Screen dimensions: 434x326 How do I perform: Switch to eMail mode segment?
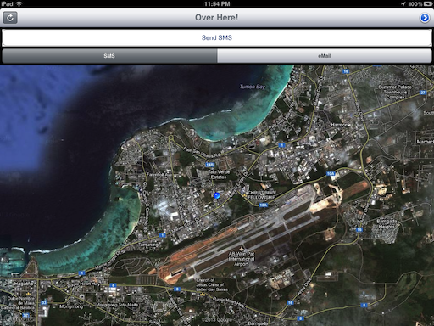click(325, 56)
